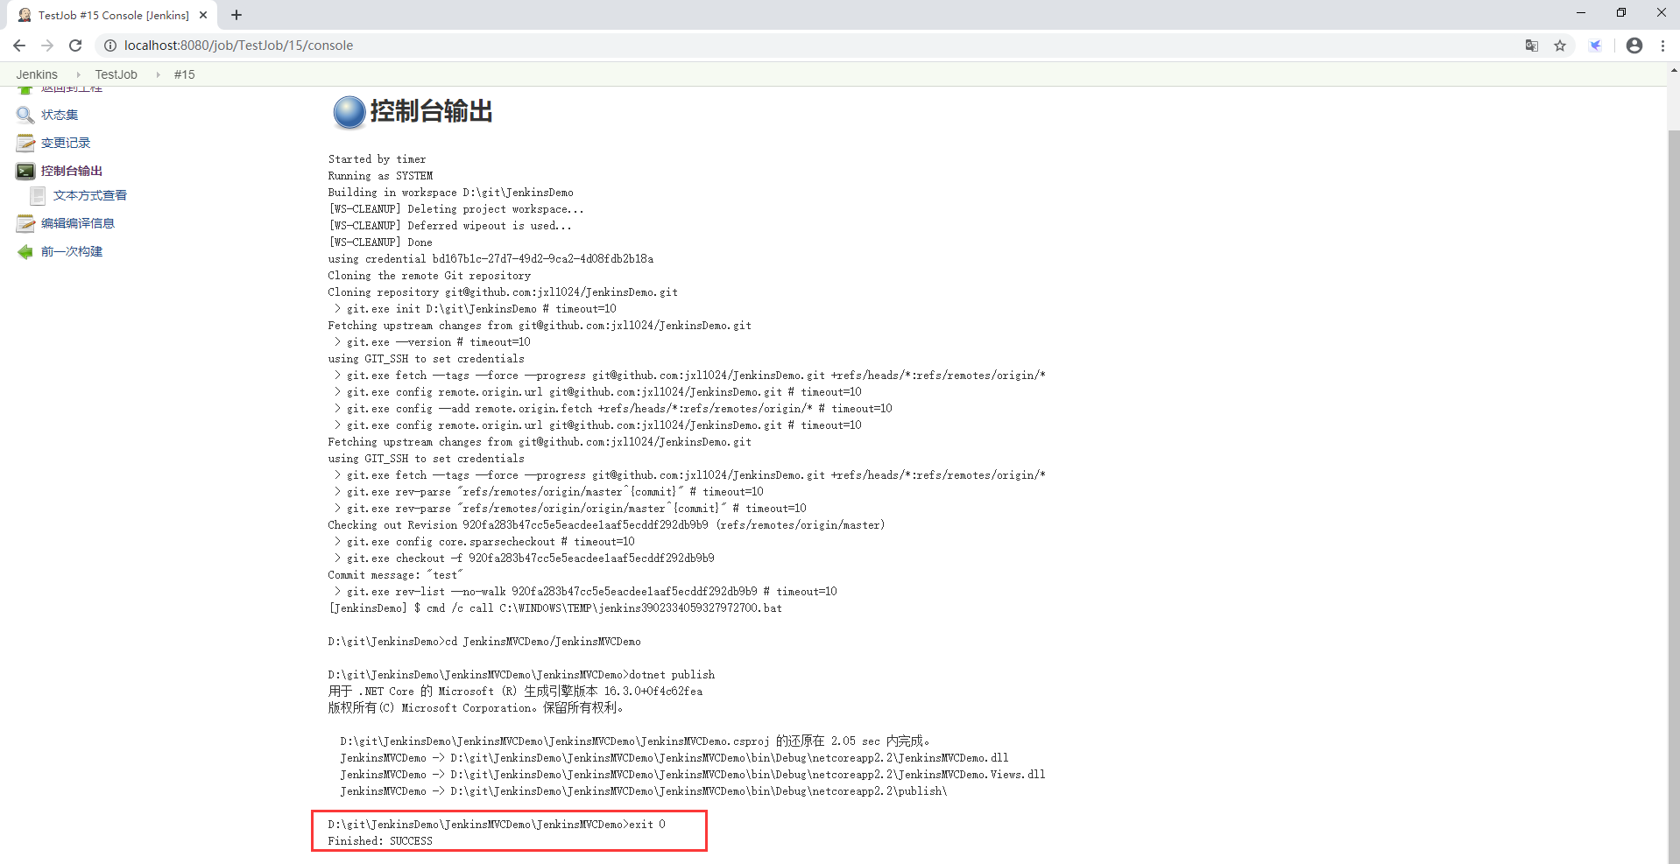This screenshot has width=1680, height=864.
Task: Click the changes notepad icon
Action: 25,143
